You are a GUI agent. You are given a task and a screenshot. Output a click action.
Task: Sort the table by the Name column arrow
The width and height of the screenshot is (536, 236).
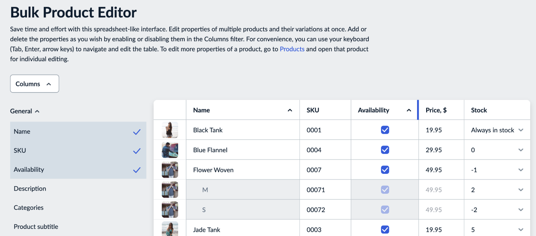point(290,110)
